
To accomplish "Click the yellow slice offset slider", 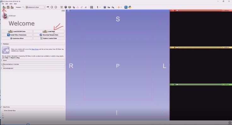I will click(x=199, y=48).
